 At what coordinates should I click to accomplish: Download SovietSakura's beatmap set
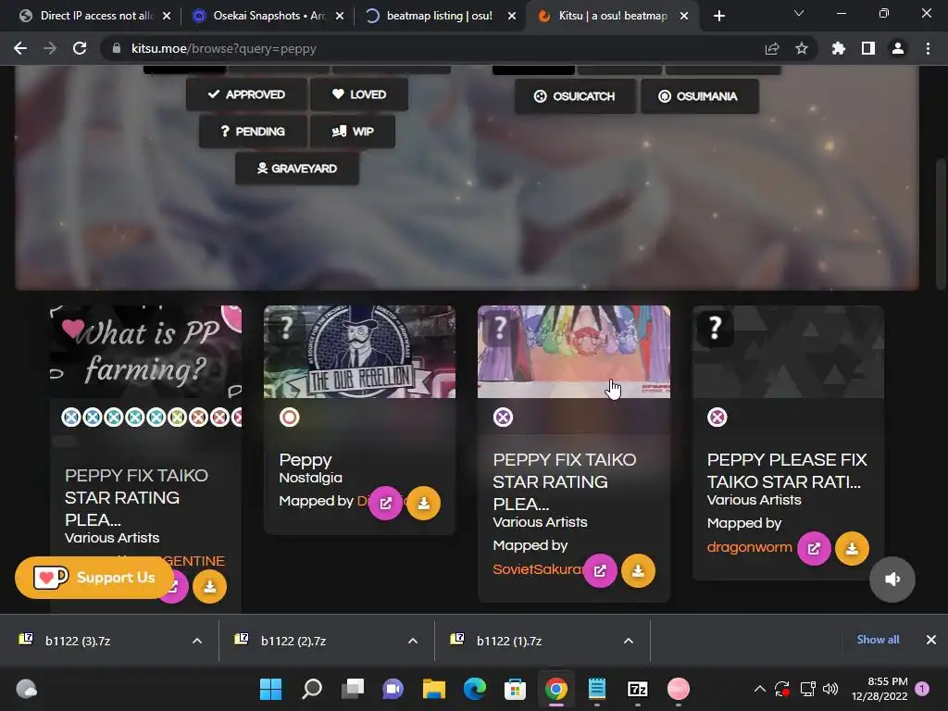638,570
